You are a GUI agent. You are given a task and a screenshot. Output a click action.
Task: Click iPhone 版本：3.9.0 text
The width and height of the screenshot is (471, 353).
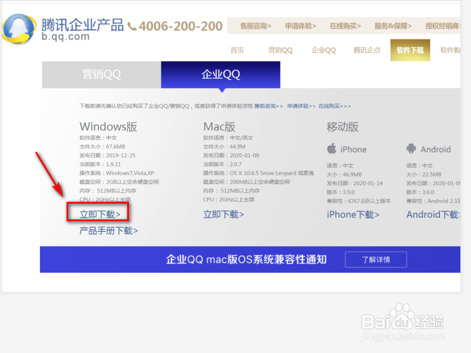(341, 192)
